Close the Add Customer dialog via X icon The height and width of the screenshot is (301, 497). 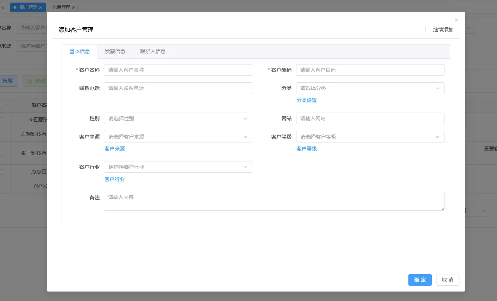point(456,20)
